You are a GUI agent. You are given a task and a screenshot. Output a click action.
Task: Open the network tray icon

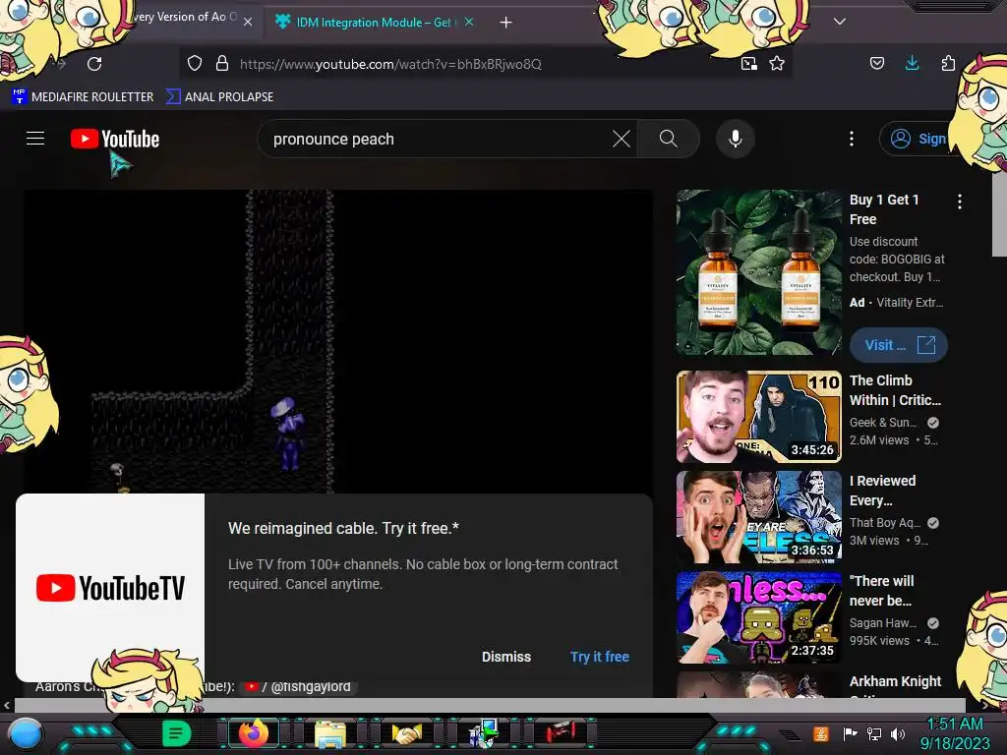coord(874,733)
